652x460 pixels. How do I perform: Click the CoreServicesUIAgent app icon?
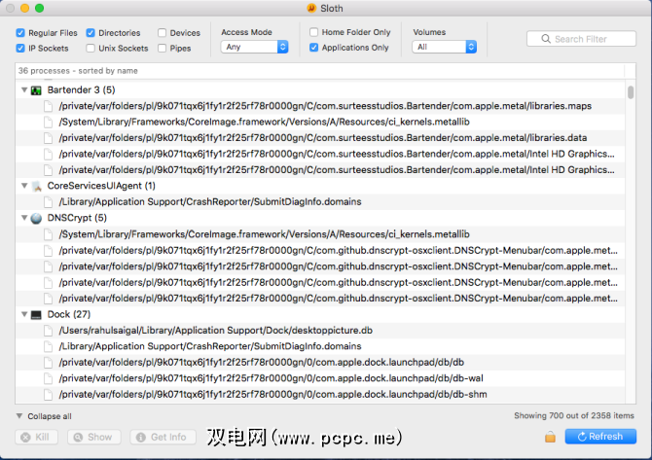click(37, 186)
